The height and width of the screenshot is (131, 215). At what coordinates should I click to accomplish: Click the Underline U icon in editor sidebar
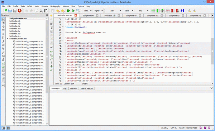pos(51,31)
